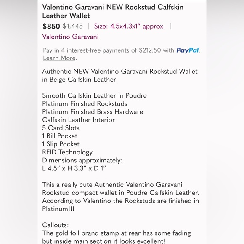
Task: Click the 5 Card Slots line
Action: 61,128
